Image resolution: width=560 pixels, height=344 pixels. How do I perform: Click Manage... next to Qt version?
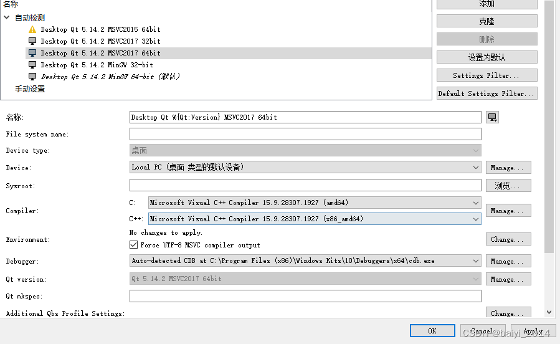point(508,279)
